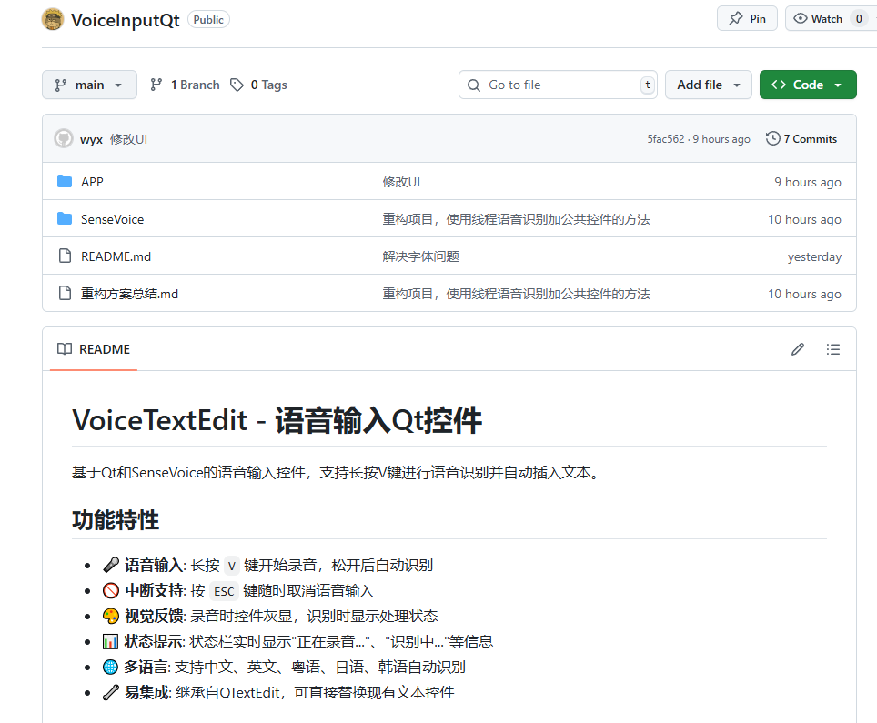Open the green Code dropdown button
The image size is (877, 723).
[808, 85]
